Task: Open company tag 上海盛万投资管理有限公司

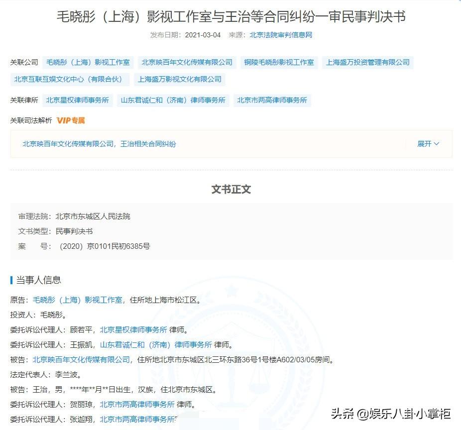Action: coord(368,62)
